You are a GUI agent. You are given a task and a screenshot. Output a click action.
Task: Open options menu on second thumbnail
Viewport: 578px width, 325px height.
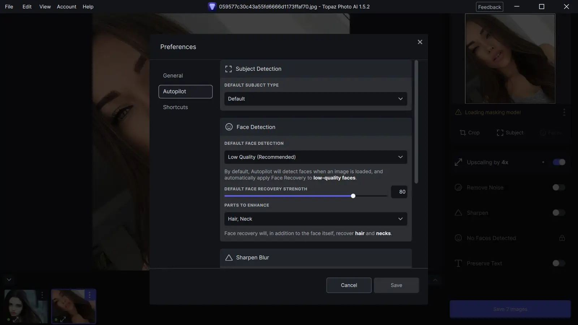[90, 295]
